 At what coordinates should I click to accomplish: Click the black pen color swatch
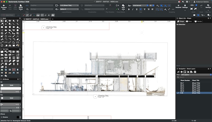point(11,101)
